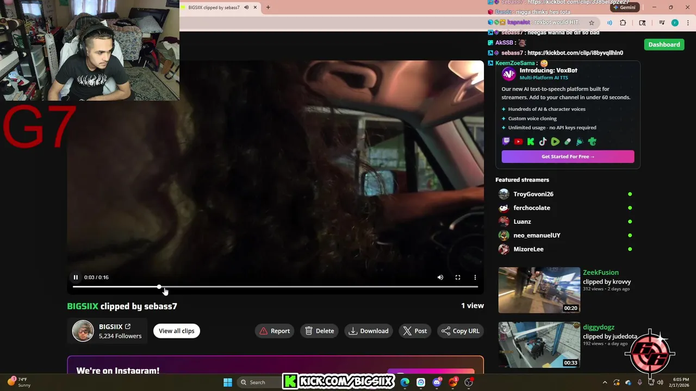Open Chrome extensions puzzle icon
The width and height of the screenshot is (696, 391).
(623, 23)
